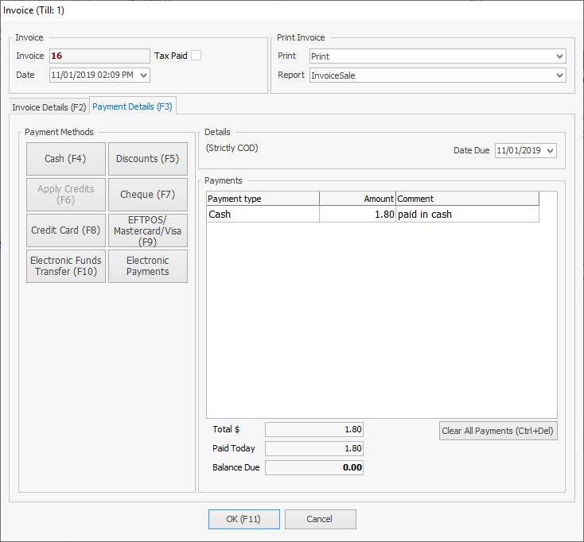Open the invoice Date picker dropdown

point(143,75)
